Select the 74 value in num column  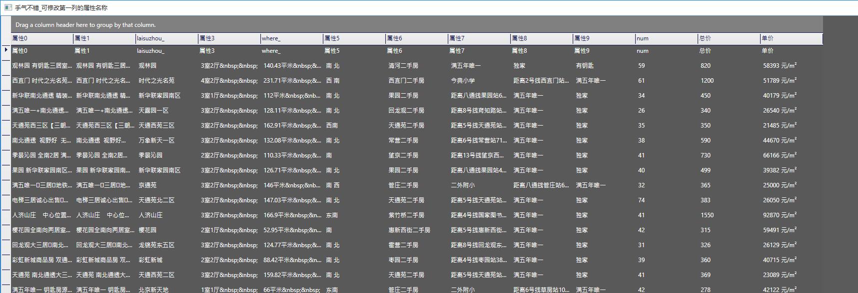coord(641,200)
